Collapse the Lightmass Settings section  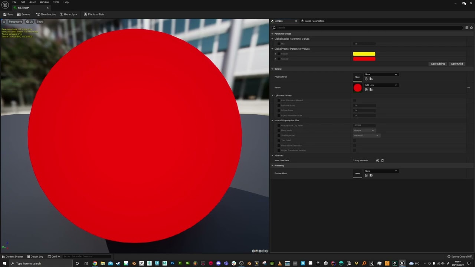272,95
